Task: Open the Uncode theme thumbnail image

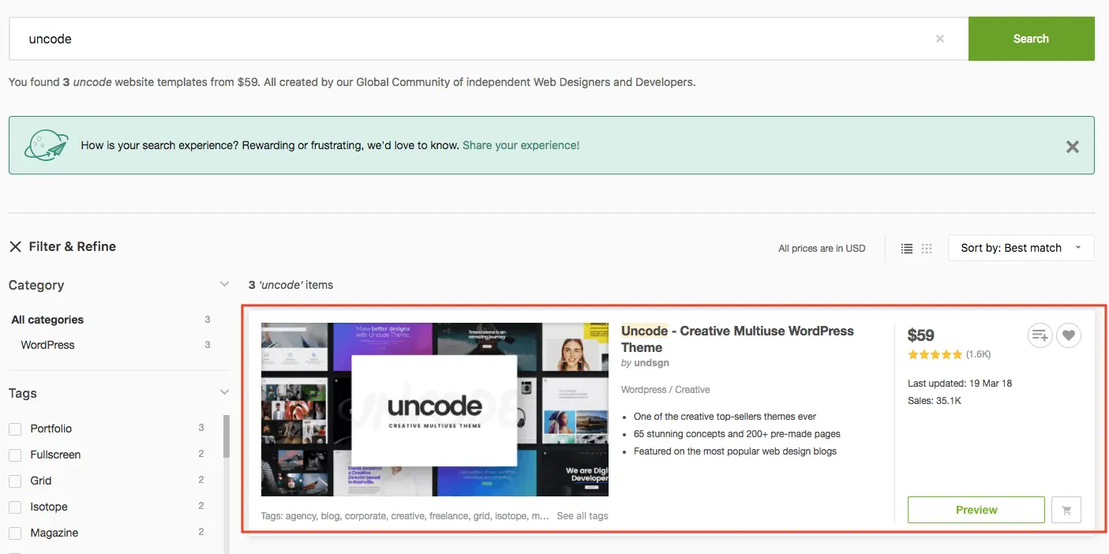Action: (x=435, y=409)
